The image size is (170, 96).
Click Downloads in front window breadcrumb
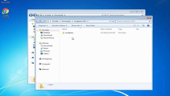point(66,21)
